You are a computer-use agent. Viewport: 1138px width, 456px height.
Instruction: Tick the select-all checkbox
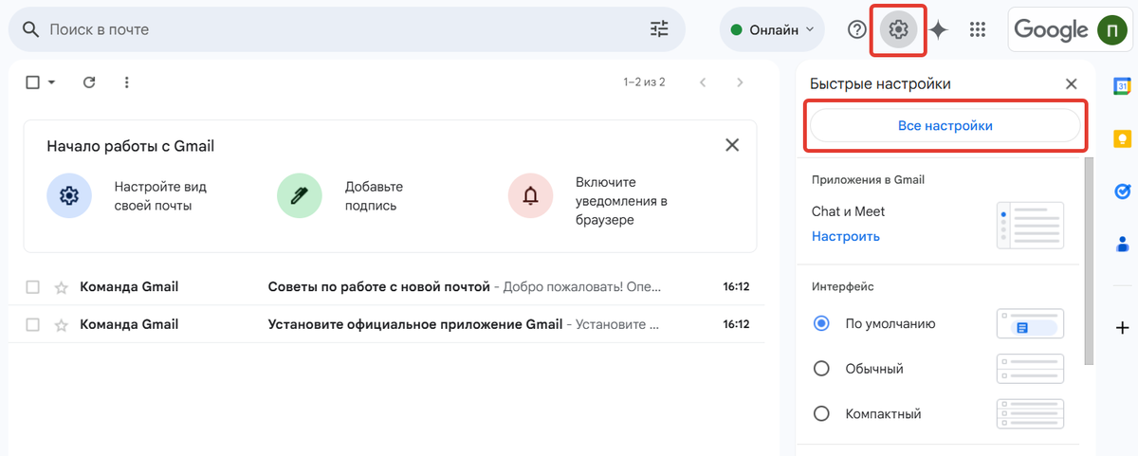[32, 82]
